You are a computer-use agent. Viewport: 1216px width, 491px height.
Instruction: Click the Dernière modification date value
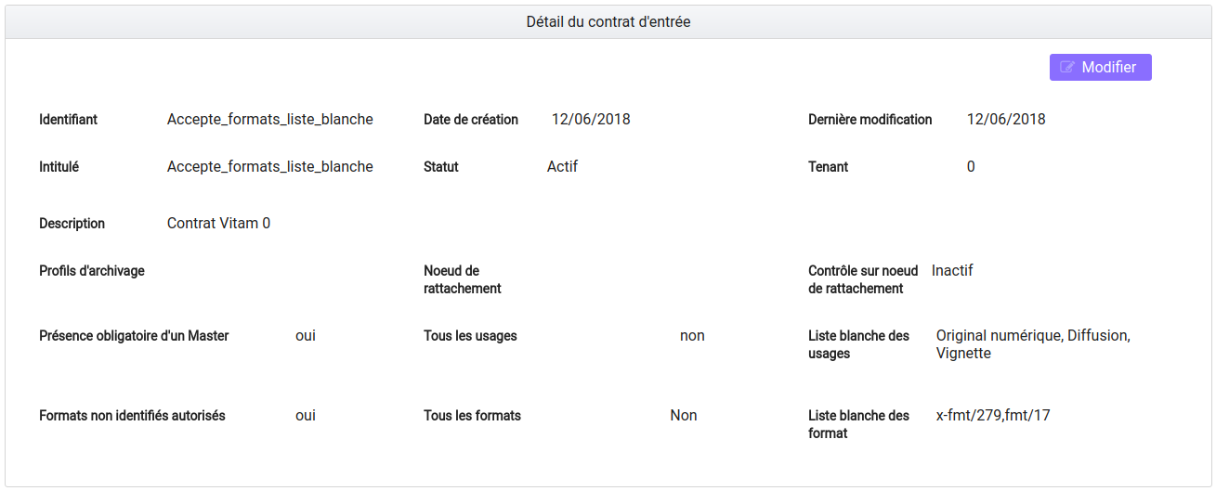click(1006, 120)
